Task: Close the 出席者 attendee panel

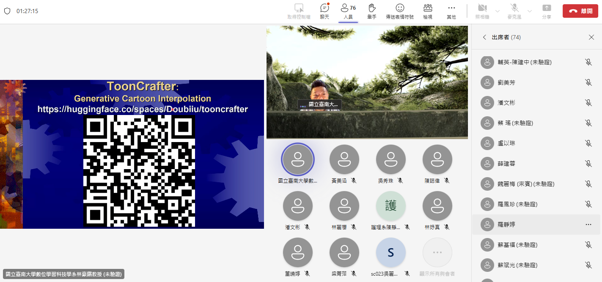Action: click(591, 37)
